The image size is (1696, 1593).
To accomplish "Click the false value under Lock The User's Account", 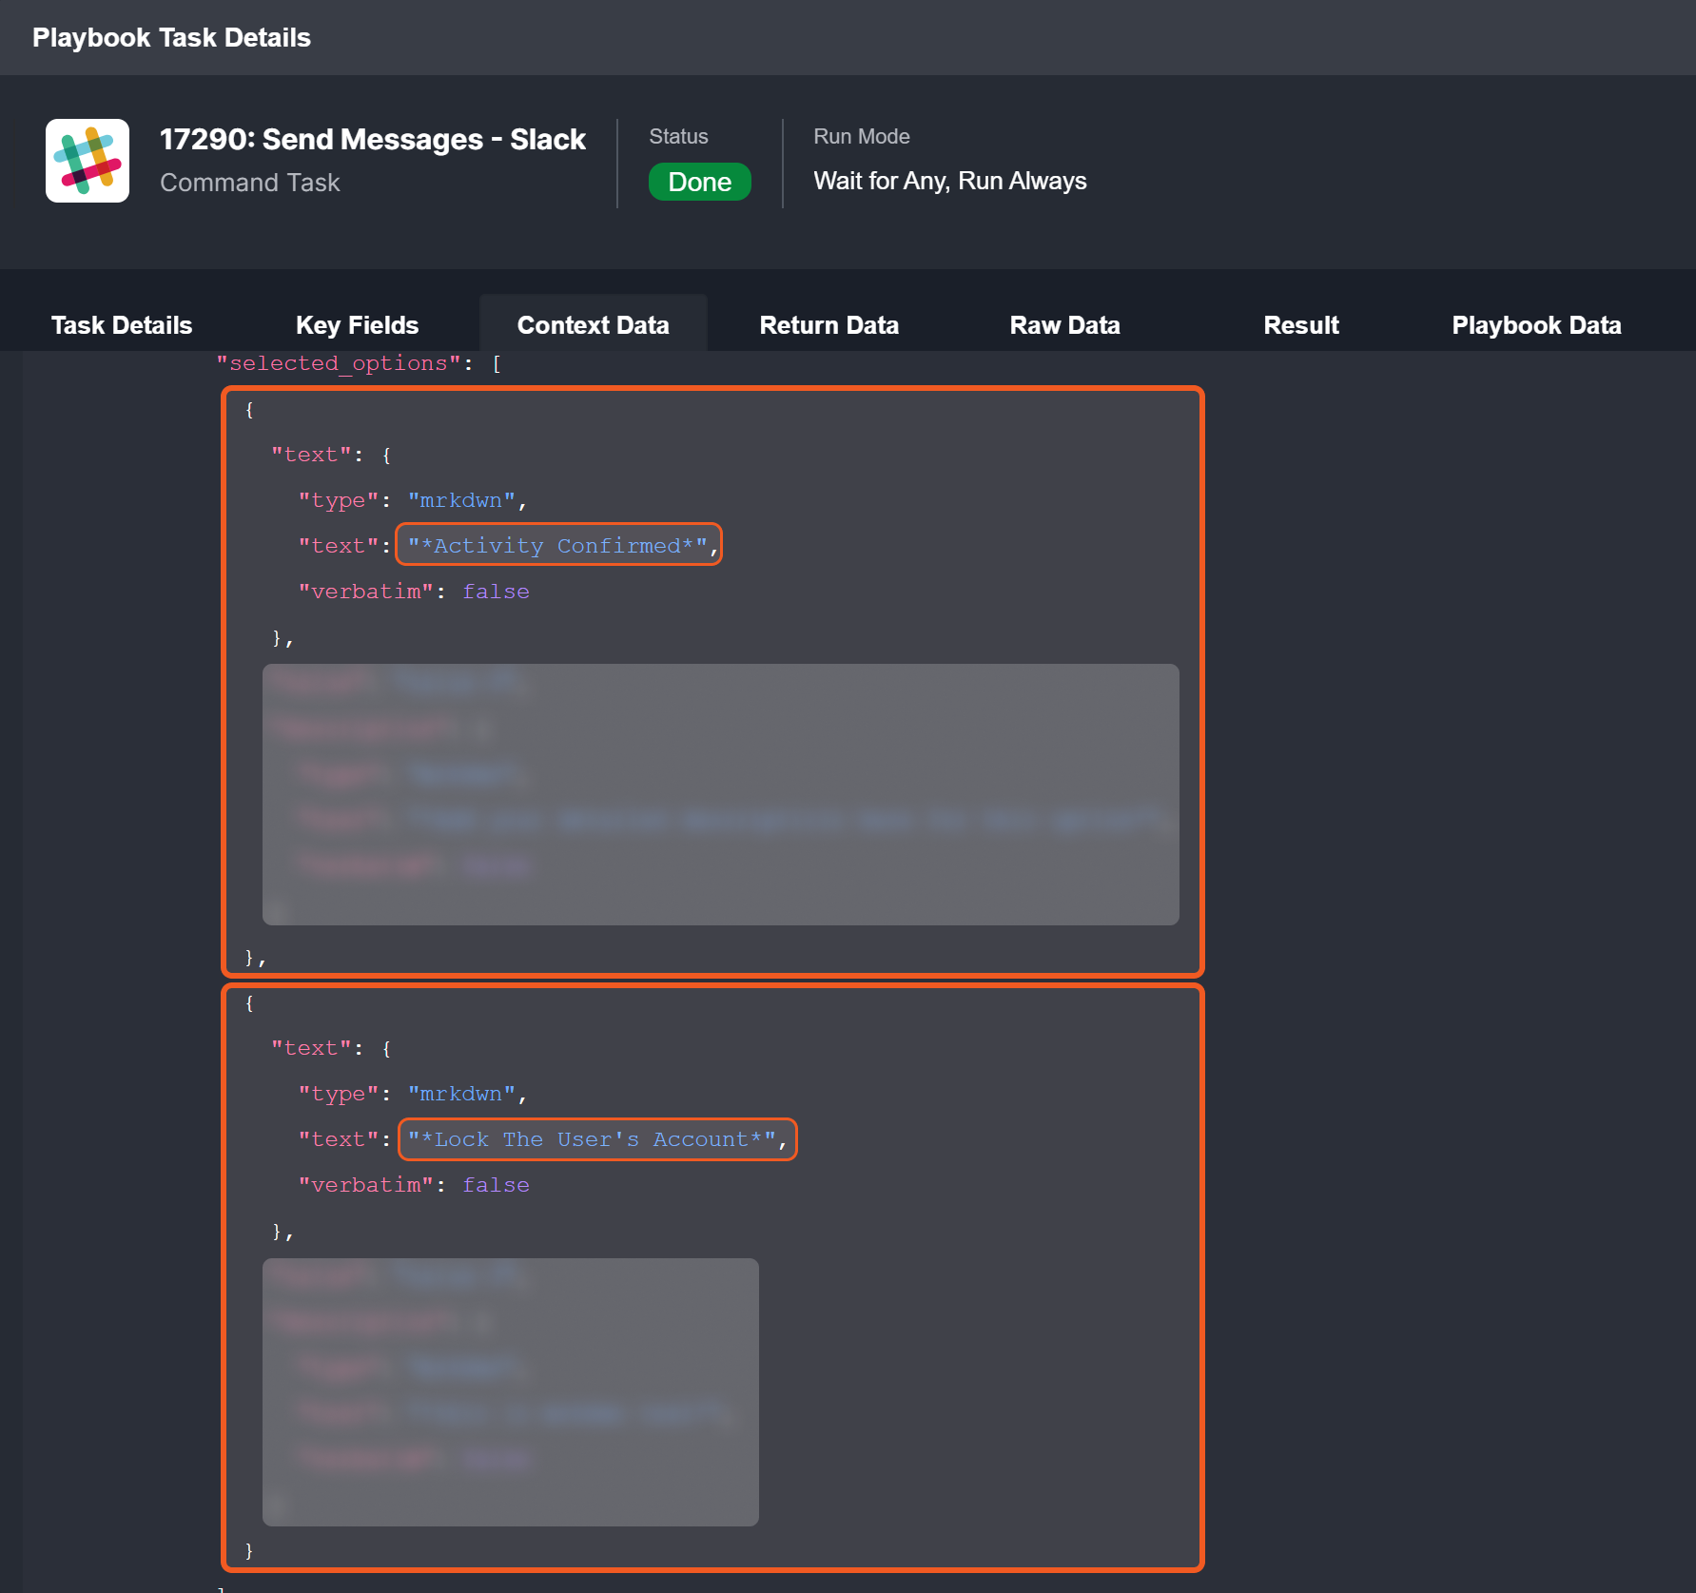I will click(496, 1185).
